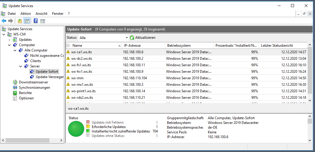The image size is (315, 152).
Task: Sort by Prozentsatz Installiert column header
Action: (236, 45)
